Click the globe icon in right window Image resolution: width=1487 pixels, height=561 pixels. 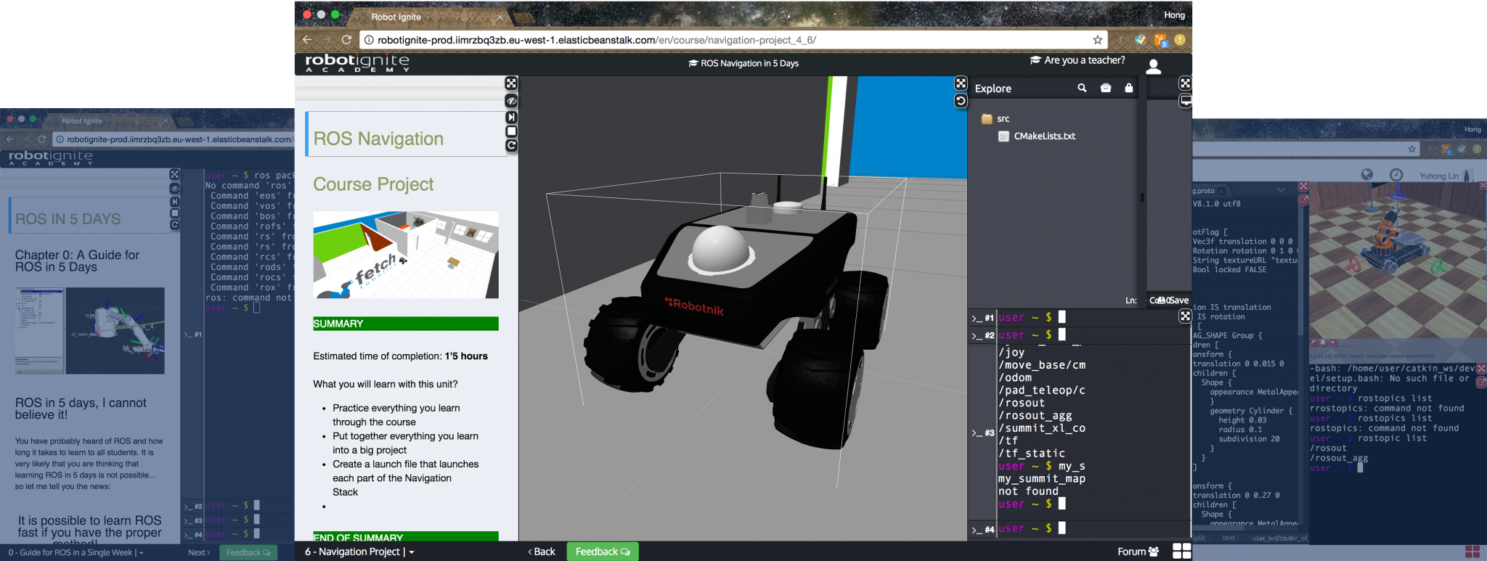[x=1367, y=174]
